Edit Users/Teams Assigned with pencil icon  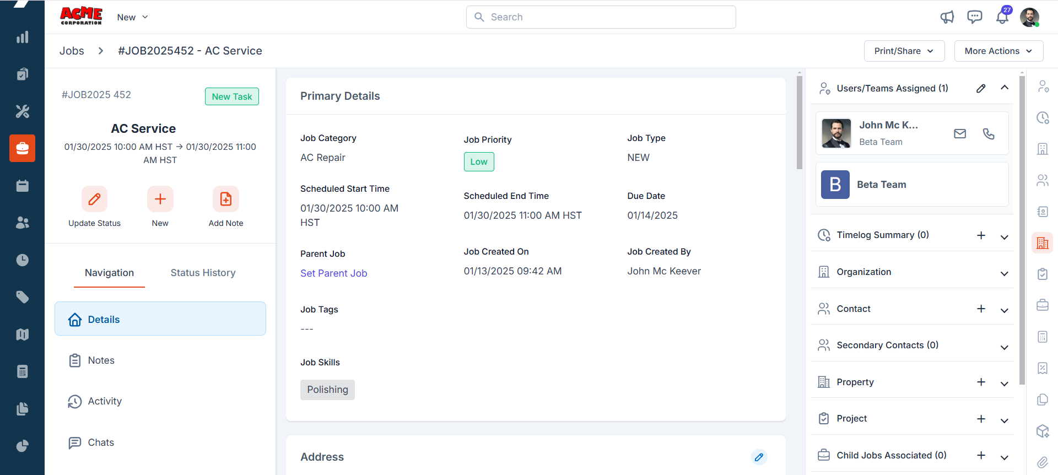click(x=981, y=88)
